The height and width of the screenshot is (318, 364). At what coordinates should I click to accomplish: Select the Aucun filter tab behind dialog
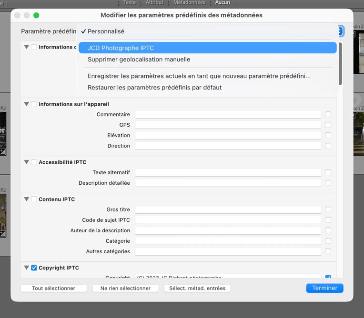pos(222,2)
